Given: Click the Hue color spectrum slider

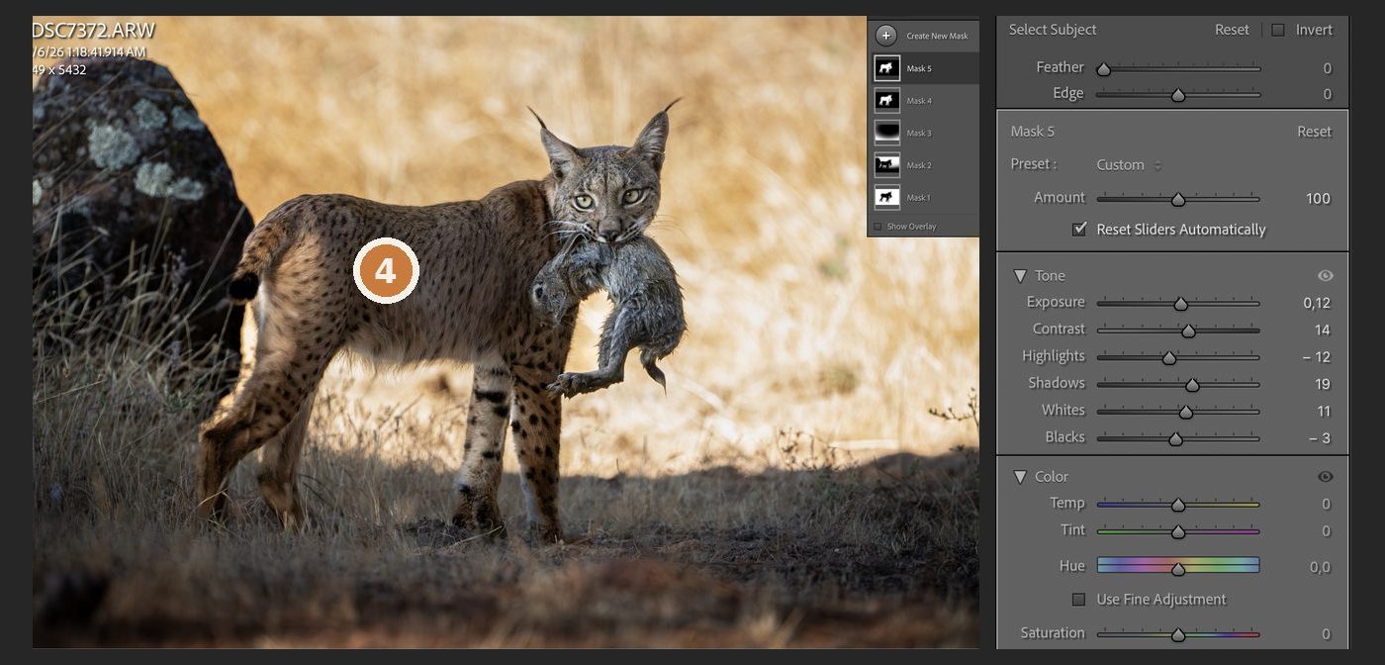Looking at the screenshot, I should 1178,565.
